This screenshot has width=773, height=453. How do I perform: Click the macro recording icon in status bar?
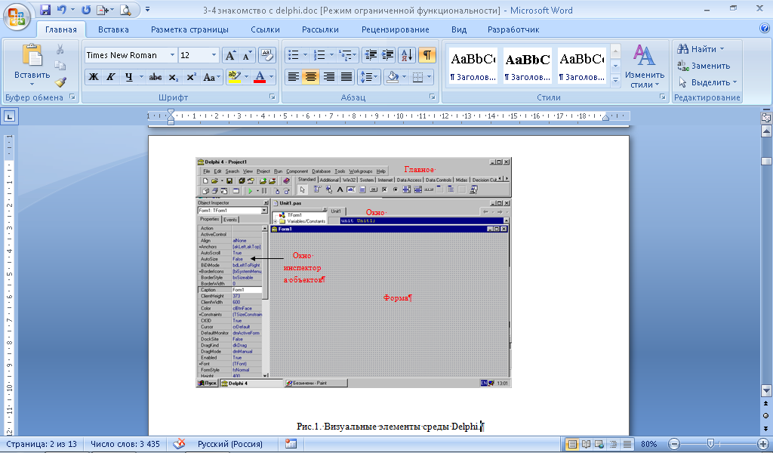coord(291,444)
